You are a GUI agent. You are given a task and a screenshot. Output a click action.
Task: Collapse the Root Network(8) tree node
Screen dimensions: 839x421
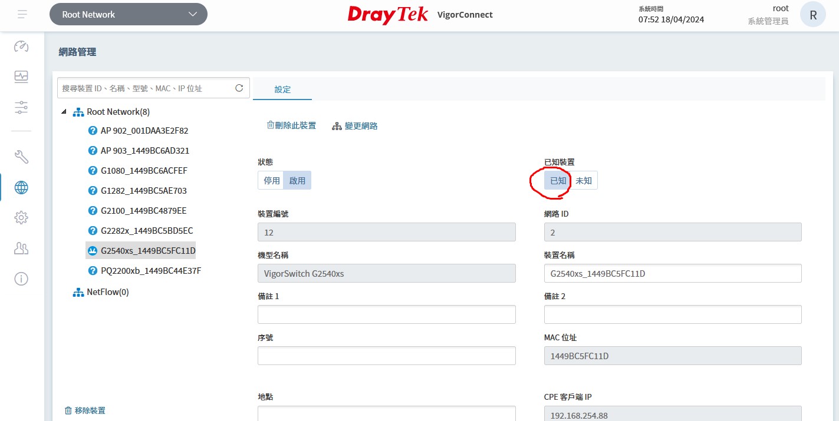click(x=64, y=112)
